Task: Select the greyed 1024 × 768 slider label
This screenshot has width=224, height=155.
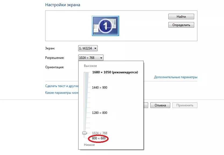Action: coord(99,133)
